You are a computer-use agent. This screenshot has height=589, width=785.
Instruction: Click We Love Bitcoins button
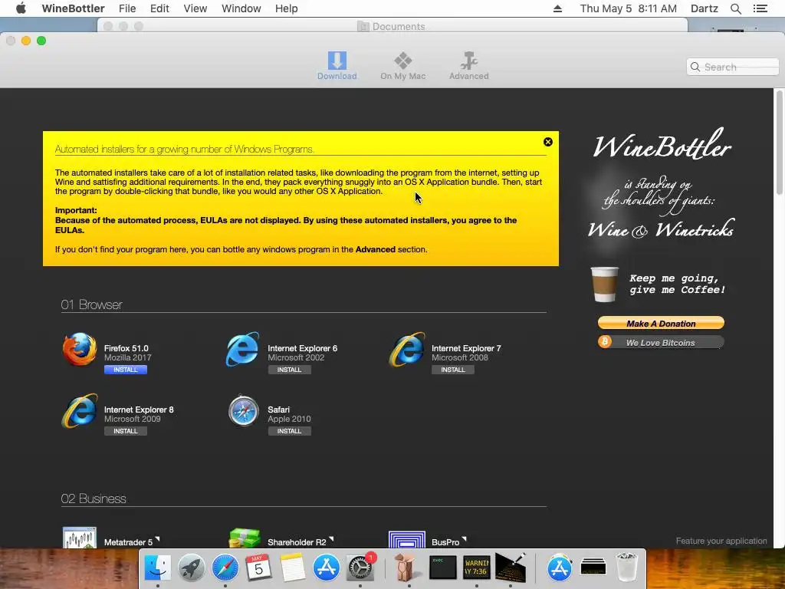click(661, 343)
